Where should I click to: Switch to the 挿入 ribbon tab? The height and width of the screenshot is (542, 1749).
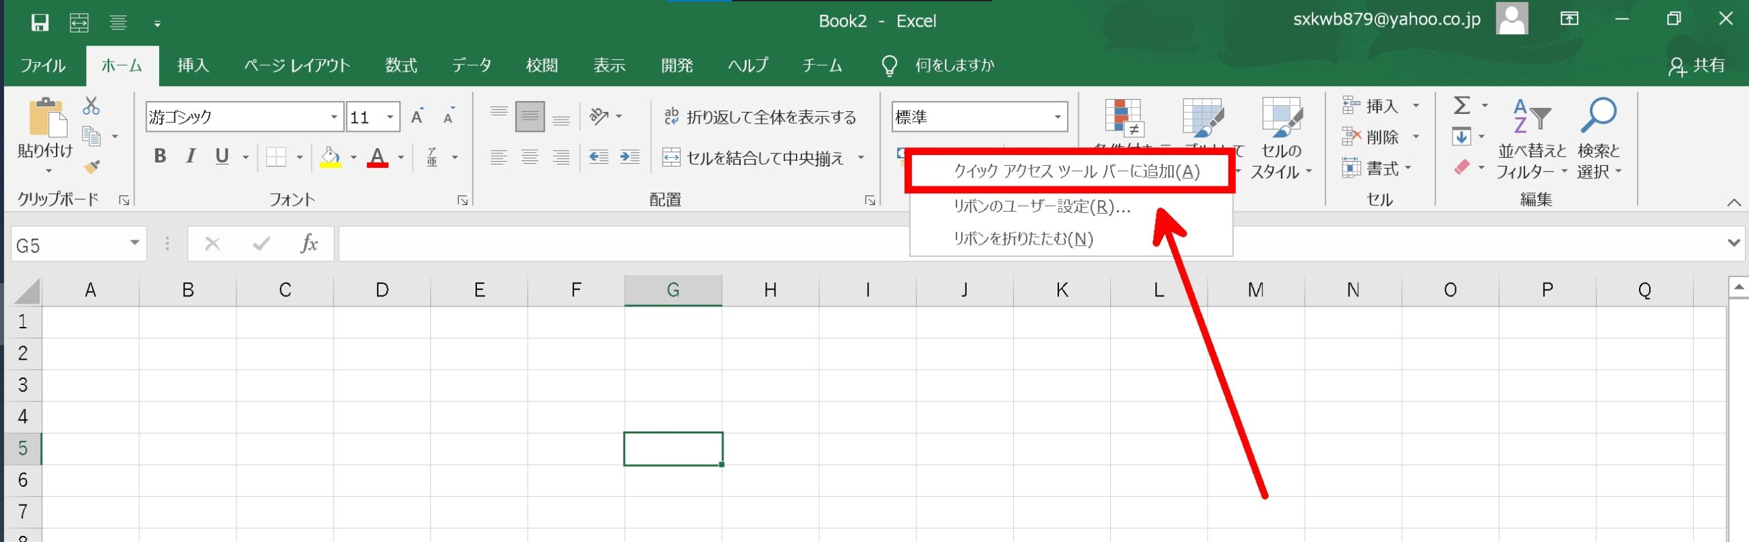pyautogui.click(x=193, y=66)
